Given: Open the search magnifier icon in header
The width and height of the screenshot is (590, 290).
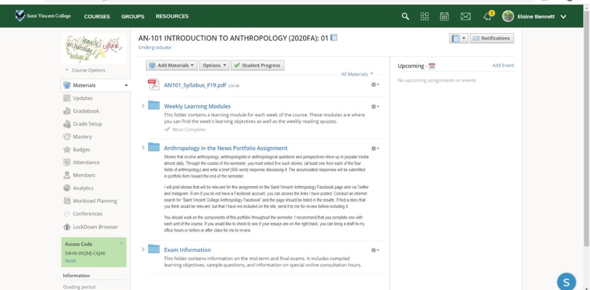Looking at the screenshot, I should click(406, 17).
